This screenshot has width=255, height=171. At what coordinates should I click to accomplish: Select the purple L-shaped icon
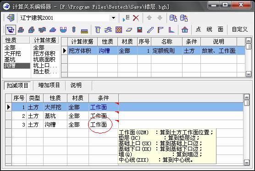[x=171, y=30]
